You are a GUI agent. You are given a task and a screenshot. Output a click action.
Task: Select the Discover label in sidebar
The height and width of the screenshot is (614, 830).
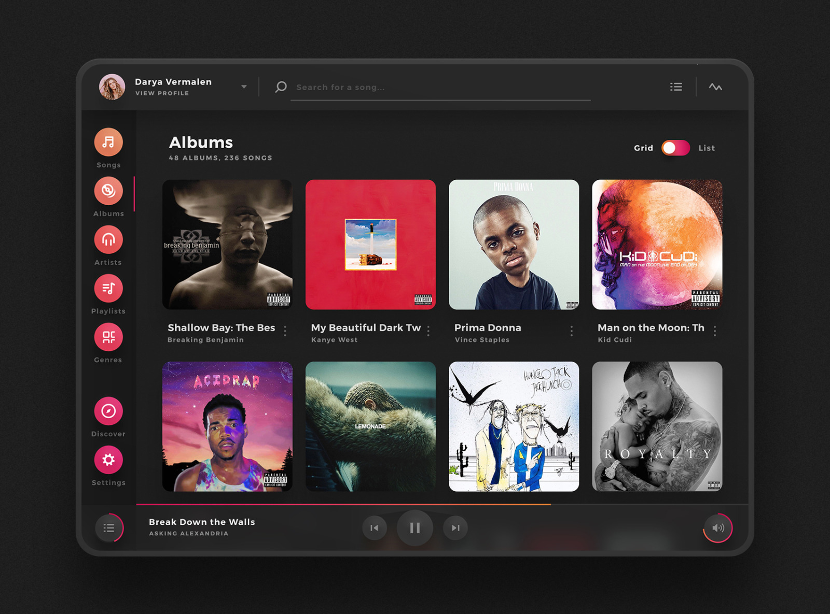(108, 434)
